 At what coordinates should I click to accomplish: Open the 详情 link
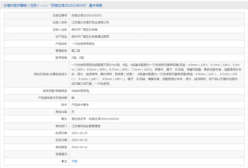click(x=74, y=161)
